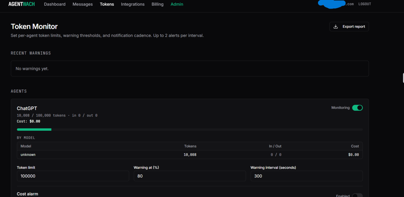
Task: Focus the Warning interval seconds field
Action: tap(306, 176)
